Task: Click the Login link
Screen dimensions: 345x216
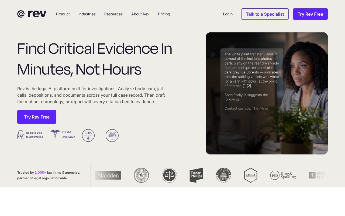Action: click(x=228, y=14)
